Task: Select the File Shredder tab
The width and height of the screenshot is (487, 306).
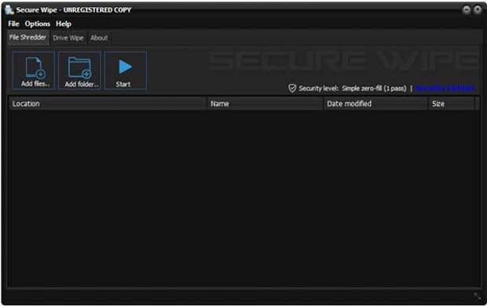Action: point(27,38)
